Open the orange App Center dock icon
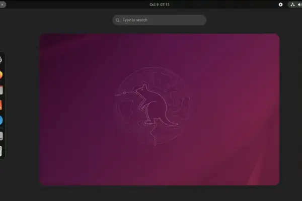The image size is (302, 201). pos(1,105)
